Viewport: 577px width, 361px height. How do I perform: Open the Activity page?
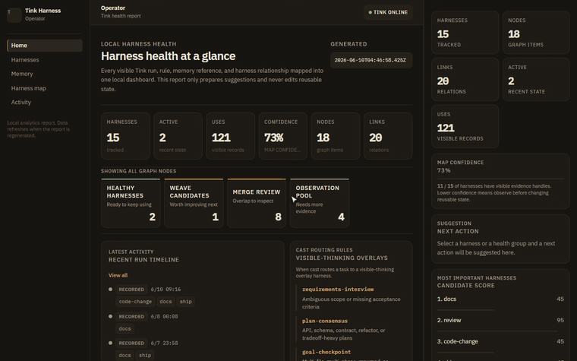pos(45,102)
